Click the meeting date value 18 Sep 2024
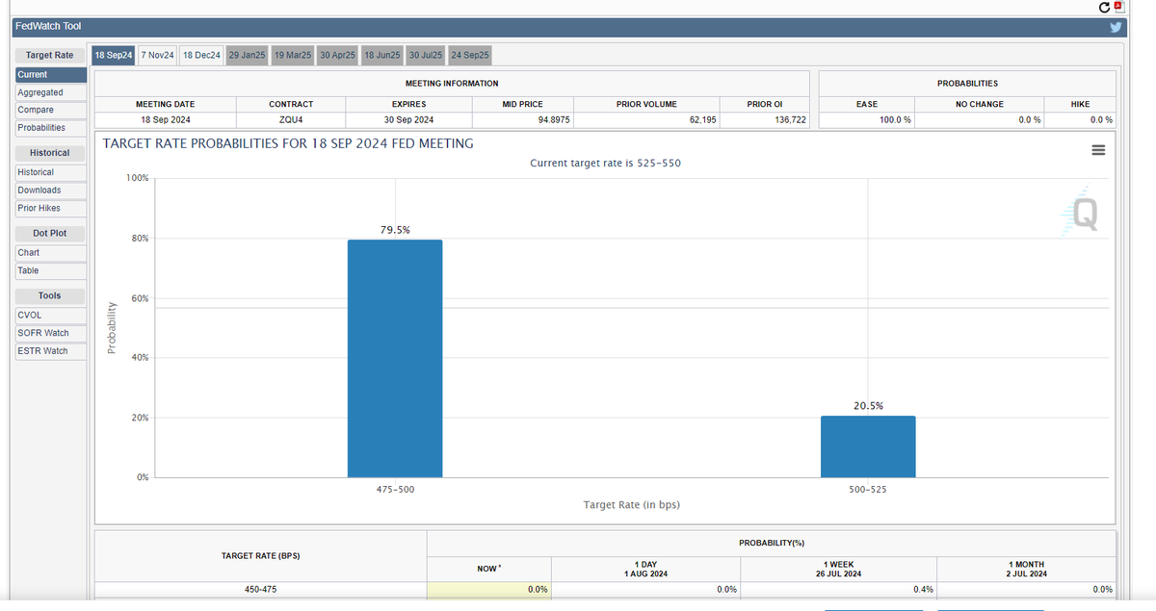The height and width of the screenshot is (611, 1156). 166,120
